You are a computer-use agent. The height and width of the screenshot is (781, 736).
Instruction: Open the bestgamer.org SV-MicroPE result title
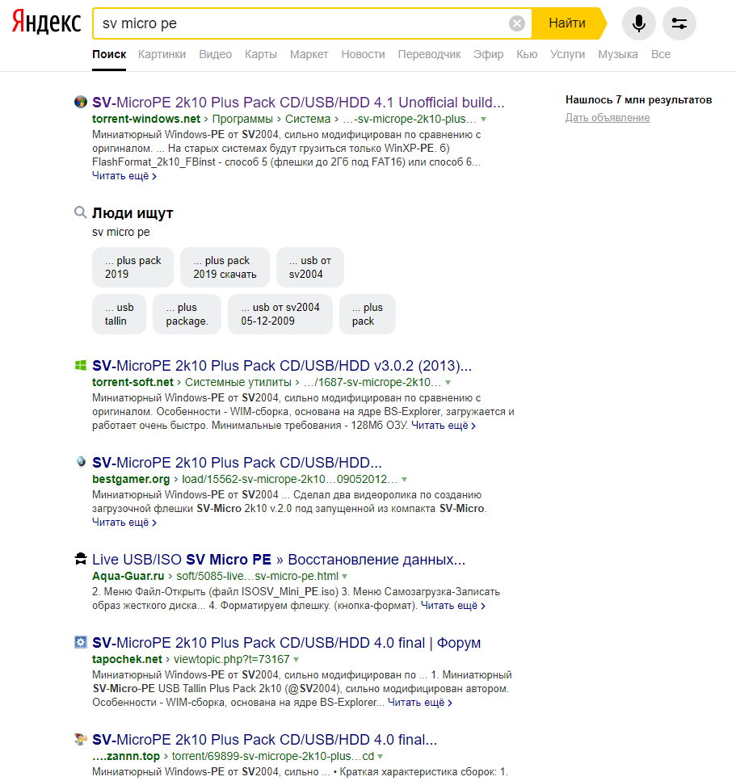(x=237, y=462)
